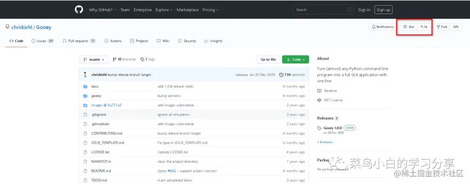Open the images @ 5a721a2 submodule
Screen dimensions: 470x184
106,105
